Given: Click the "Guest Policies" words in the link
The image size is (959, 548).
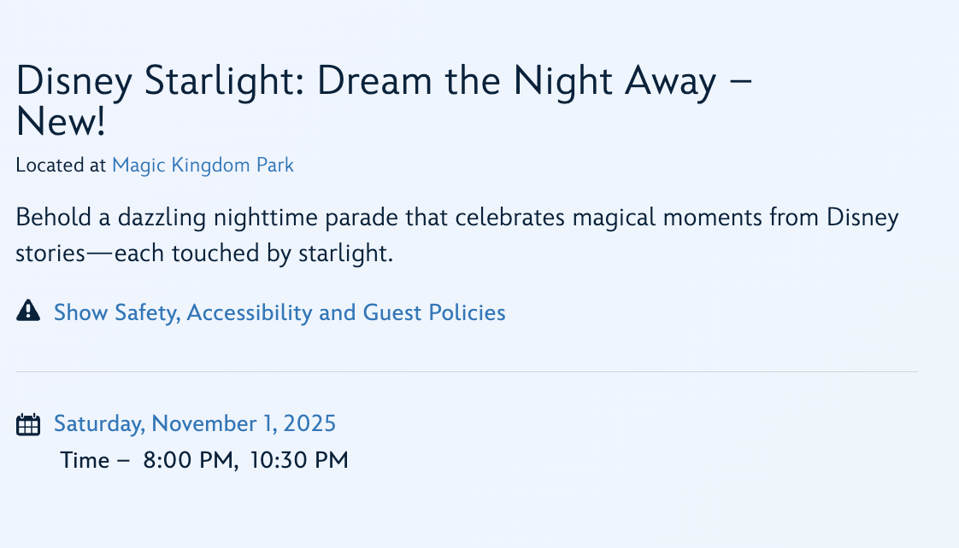Looking at the screenshot, I should (434, 312).
